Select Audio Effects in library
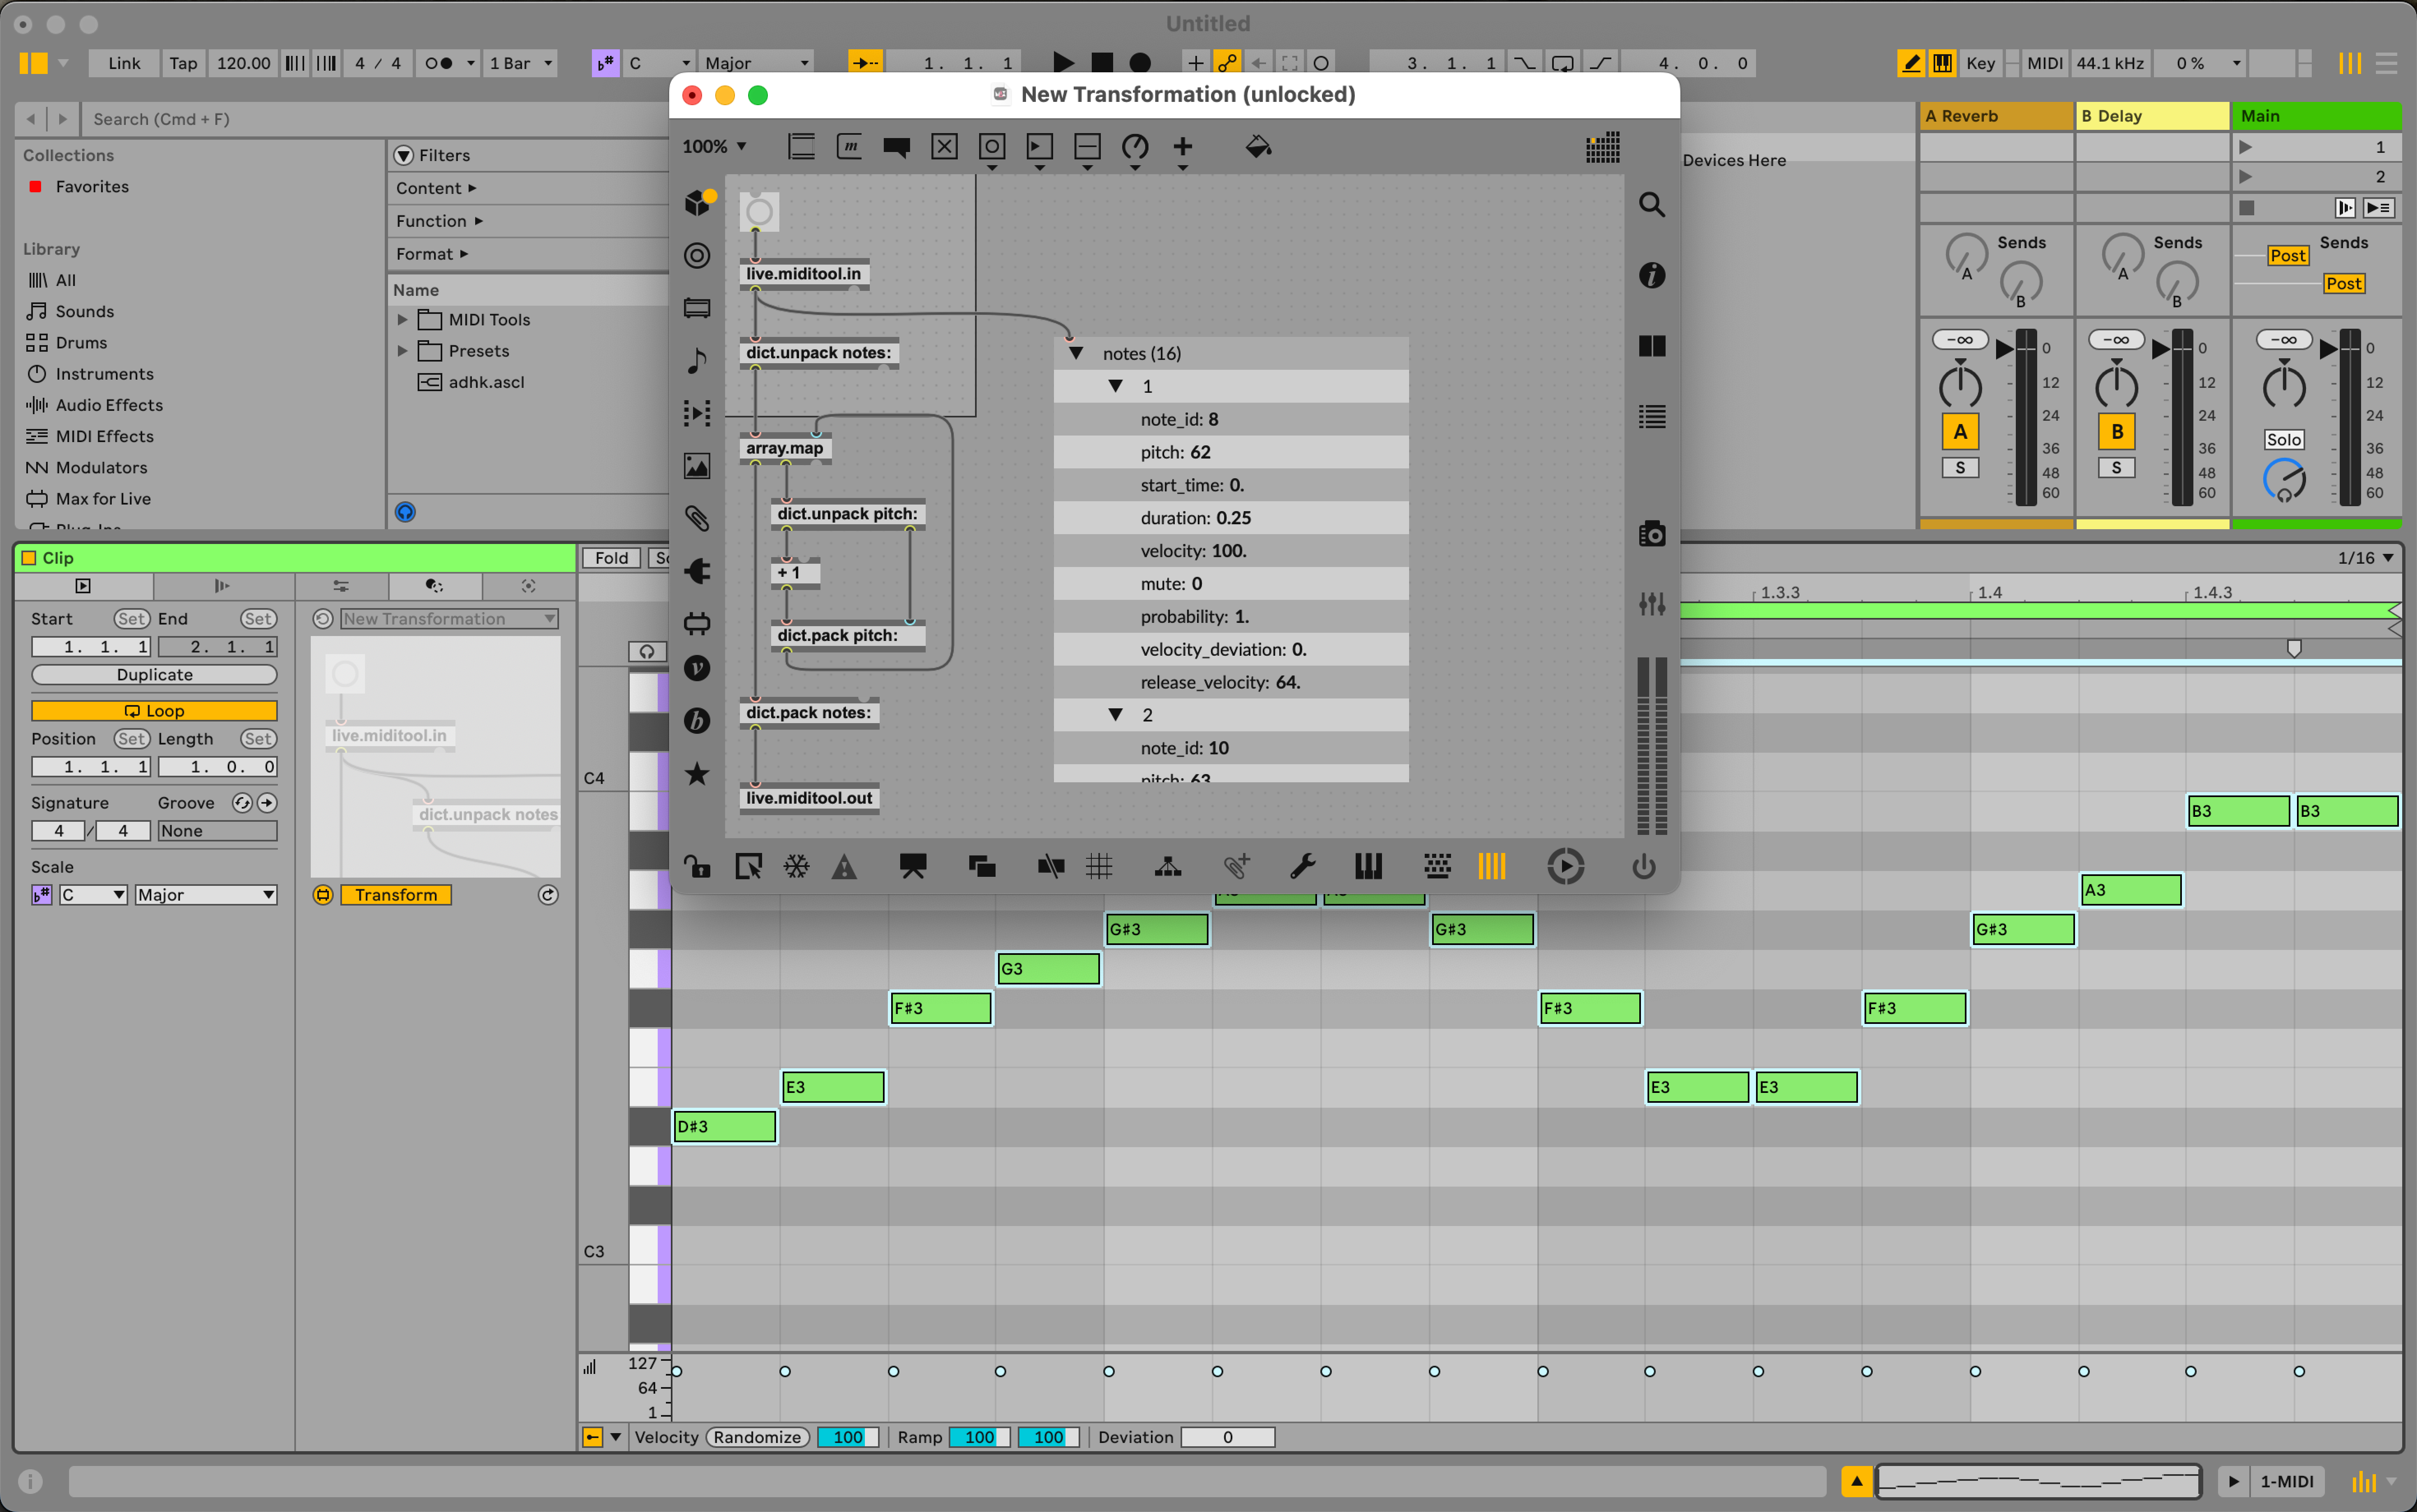The width and height of the screenshot is (2417, 1512). coord(109,405)
